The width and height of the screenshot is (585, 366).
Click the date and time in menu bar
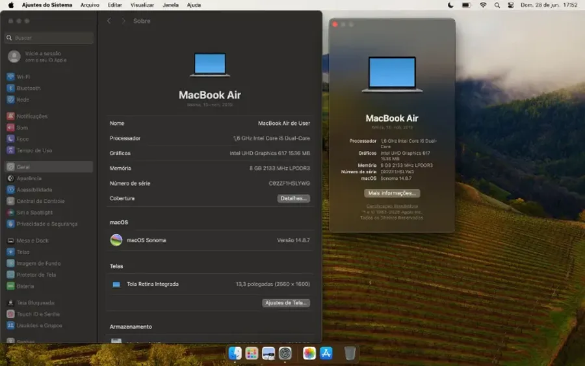[549, 5]
